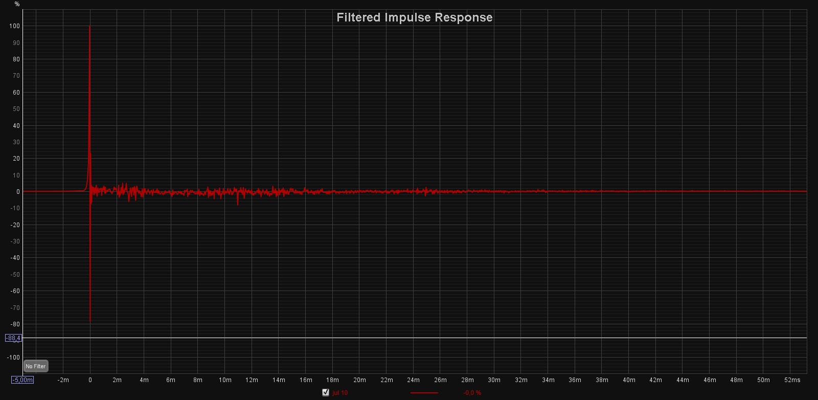This screenshot has height=400, width=818.
Task: Select the jul 10 legend label
Action: [x=340, y=393]
